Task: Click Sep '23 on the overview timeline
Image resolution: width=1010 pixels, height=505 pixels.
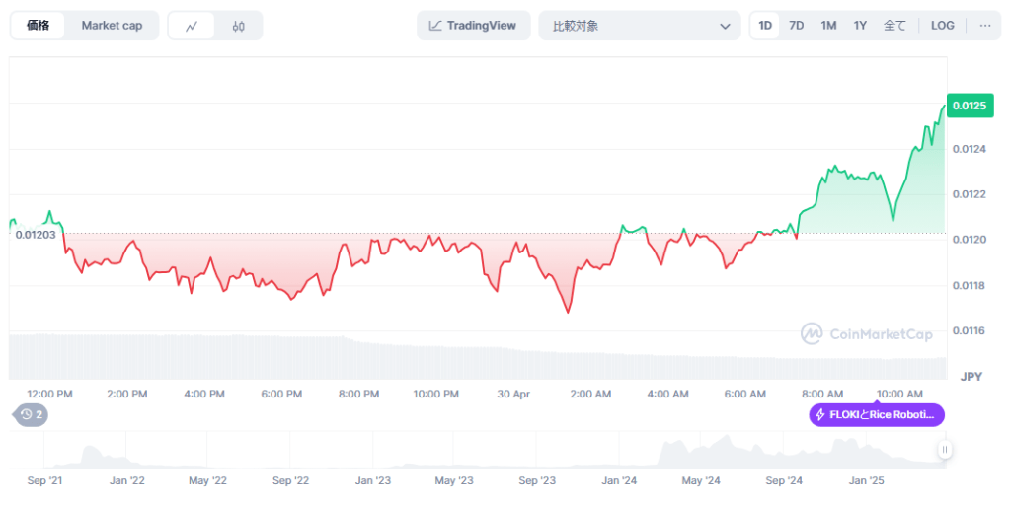Action: (537, 481)
